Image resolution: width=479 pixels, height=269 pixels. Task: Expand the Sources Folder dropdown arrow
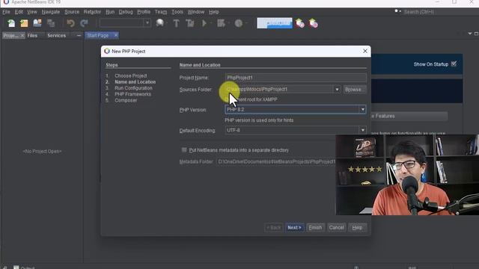[x=337, y=90]
